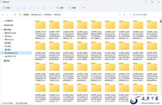The image size is (162, 105).
Task: Select 网络 in navigation pane
Action: click(x=8, y=61)
